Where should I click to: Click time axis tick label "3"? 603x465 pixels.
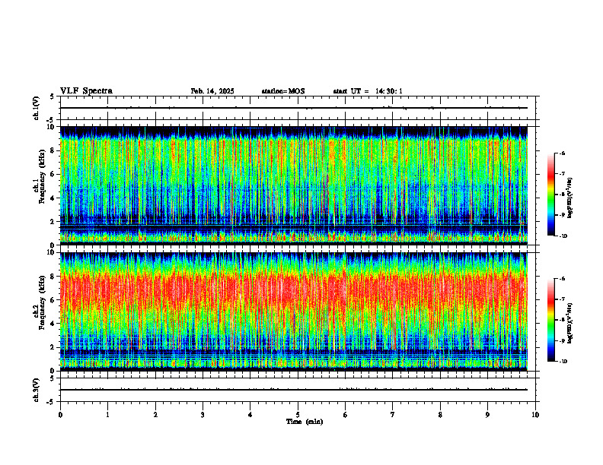pyautogui.click(x=203, y=415)
